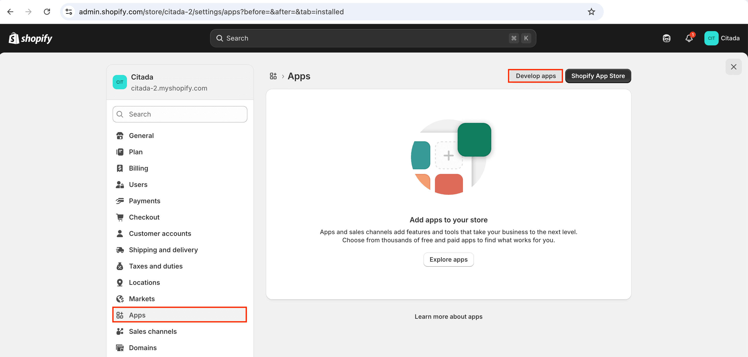Image resolution: width=748 pixels, height=357 pixels.
Task: Click the CIT store avatar in sidebar
Action: 120,82
